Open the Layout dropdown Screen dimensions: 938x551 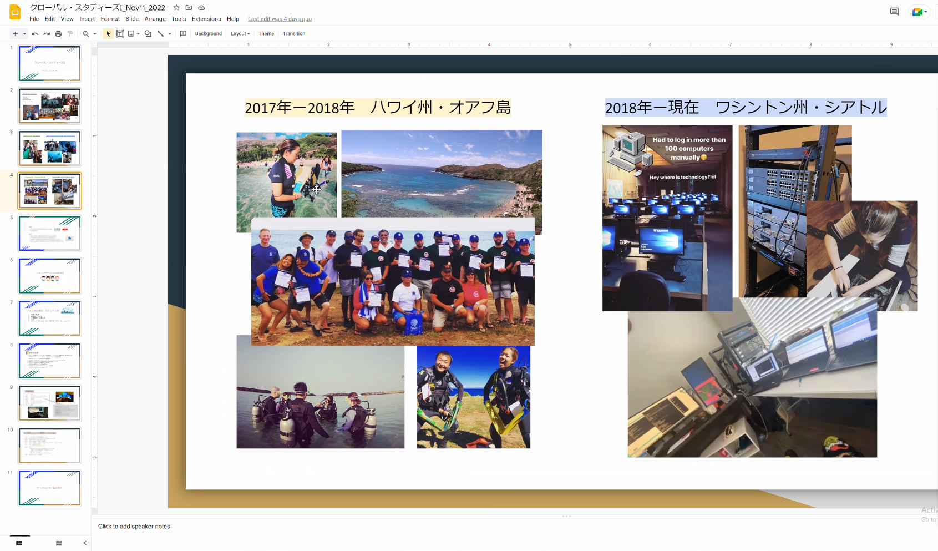click(x=240, y=34)
